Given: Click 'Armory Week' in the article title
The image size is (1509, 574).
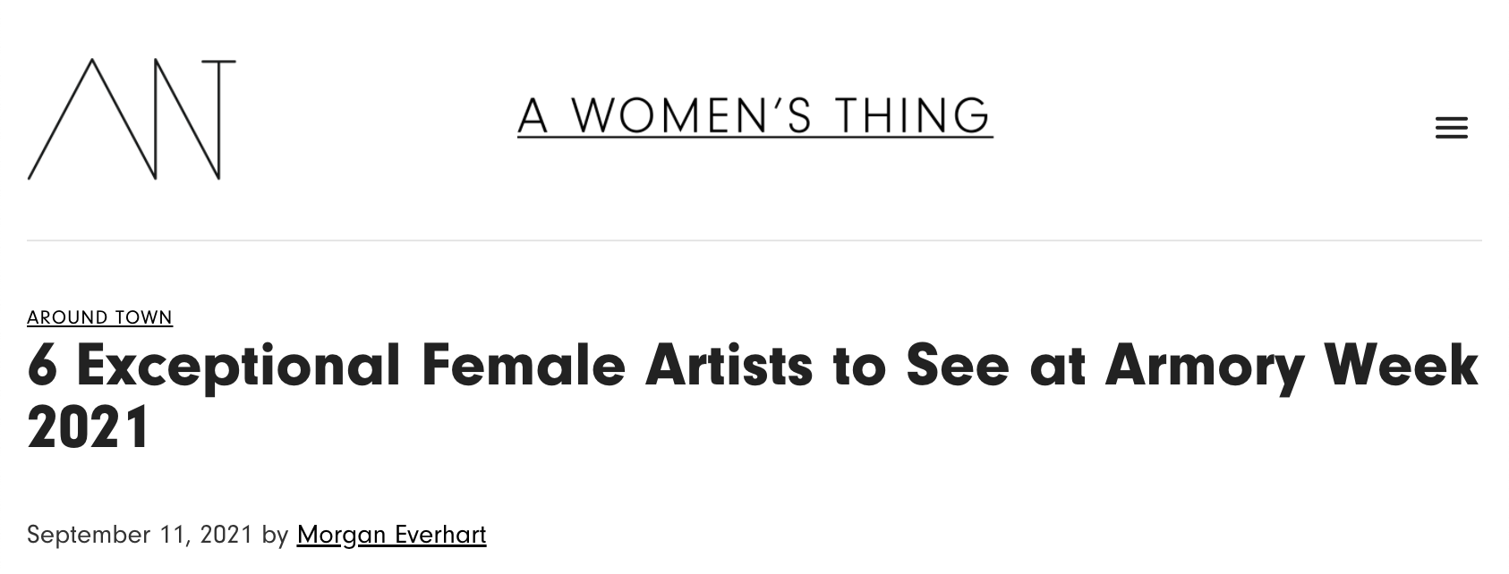Looking at the screenshot, I should [1291, 367].
